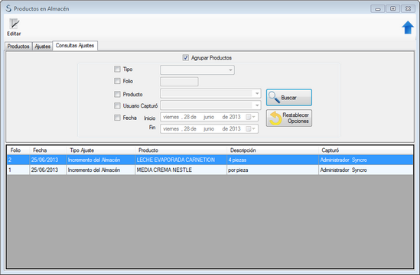Click the app logo in title bar
This screenshot has height=275, width=420.
pos(8,8)
